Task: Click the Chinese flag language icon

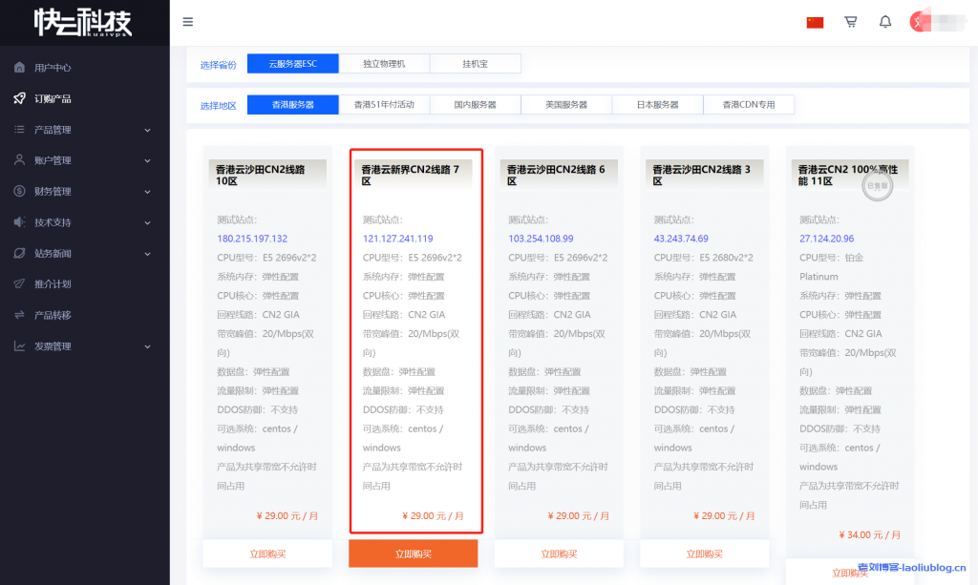Action: 815,21
